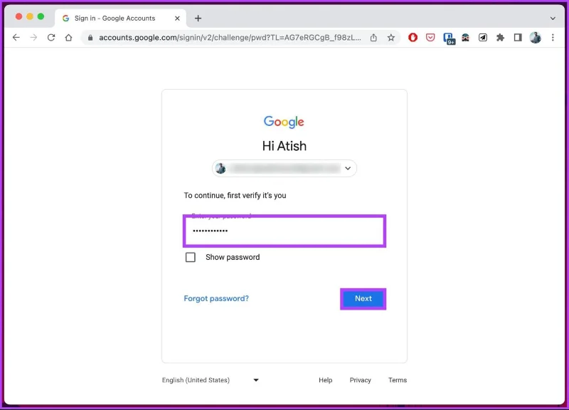Expand the tab search chevron

coord(553,19)
